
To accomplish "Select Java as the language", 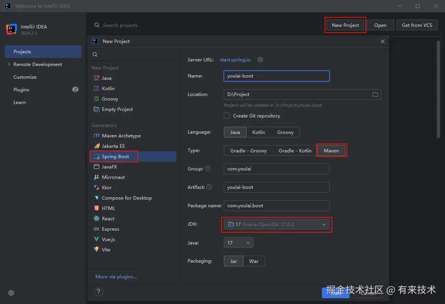I will pos(235,132).
